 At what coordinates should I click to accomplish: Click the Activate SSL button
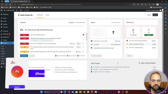click(x=24, y=56)
